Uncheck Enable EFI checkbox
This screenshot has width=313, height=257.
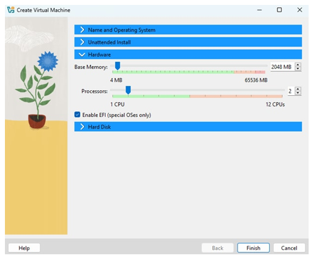77,115
